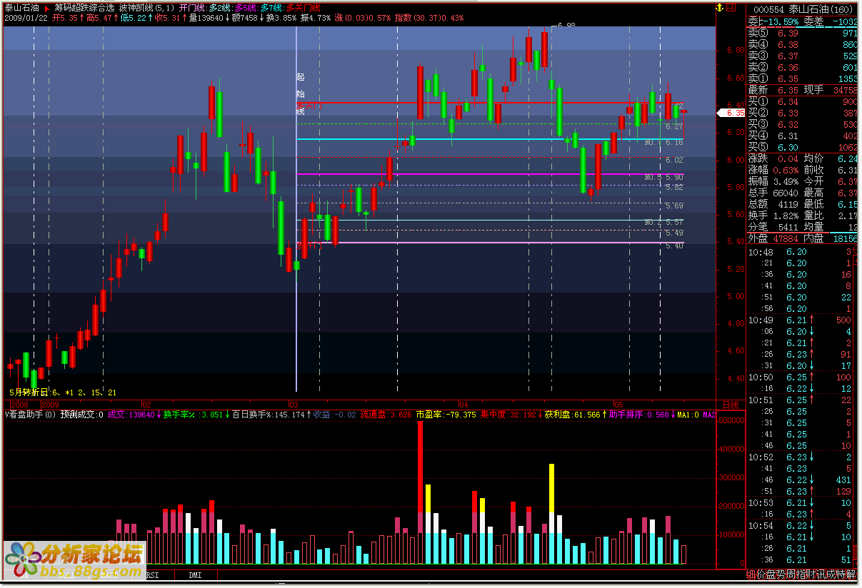This screenshot has width=862, height=588.
Task: Click the NO.1 6.16 cyan level line label
Action: click(x=663, y=143)
